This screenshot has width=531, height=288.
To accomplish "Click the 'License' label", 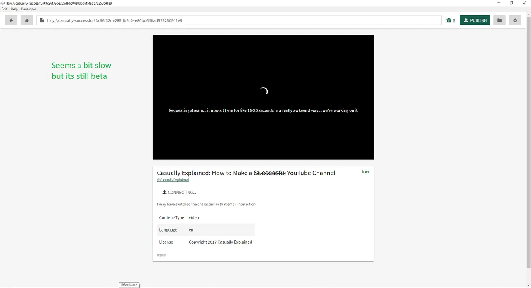I will click(x=166, y=242).
